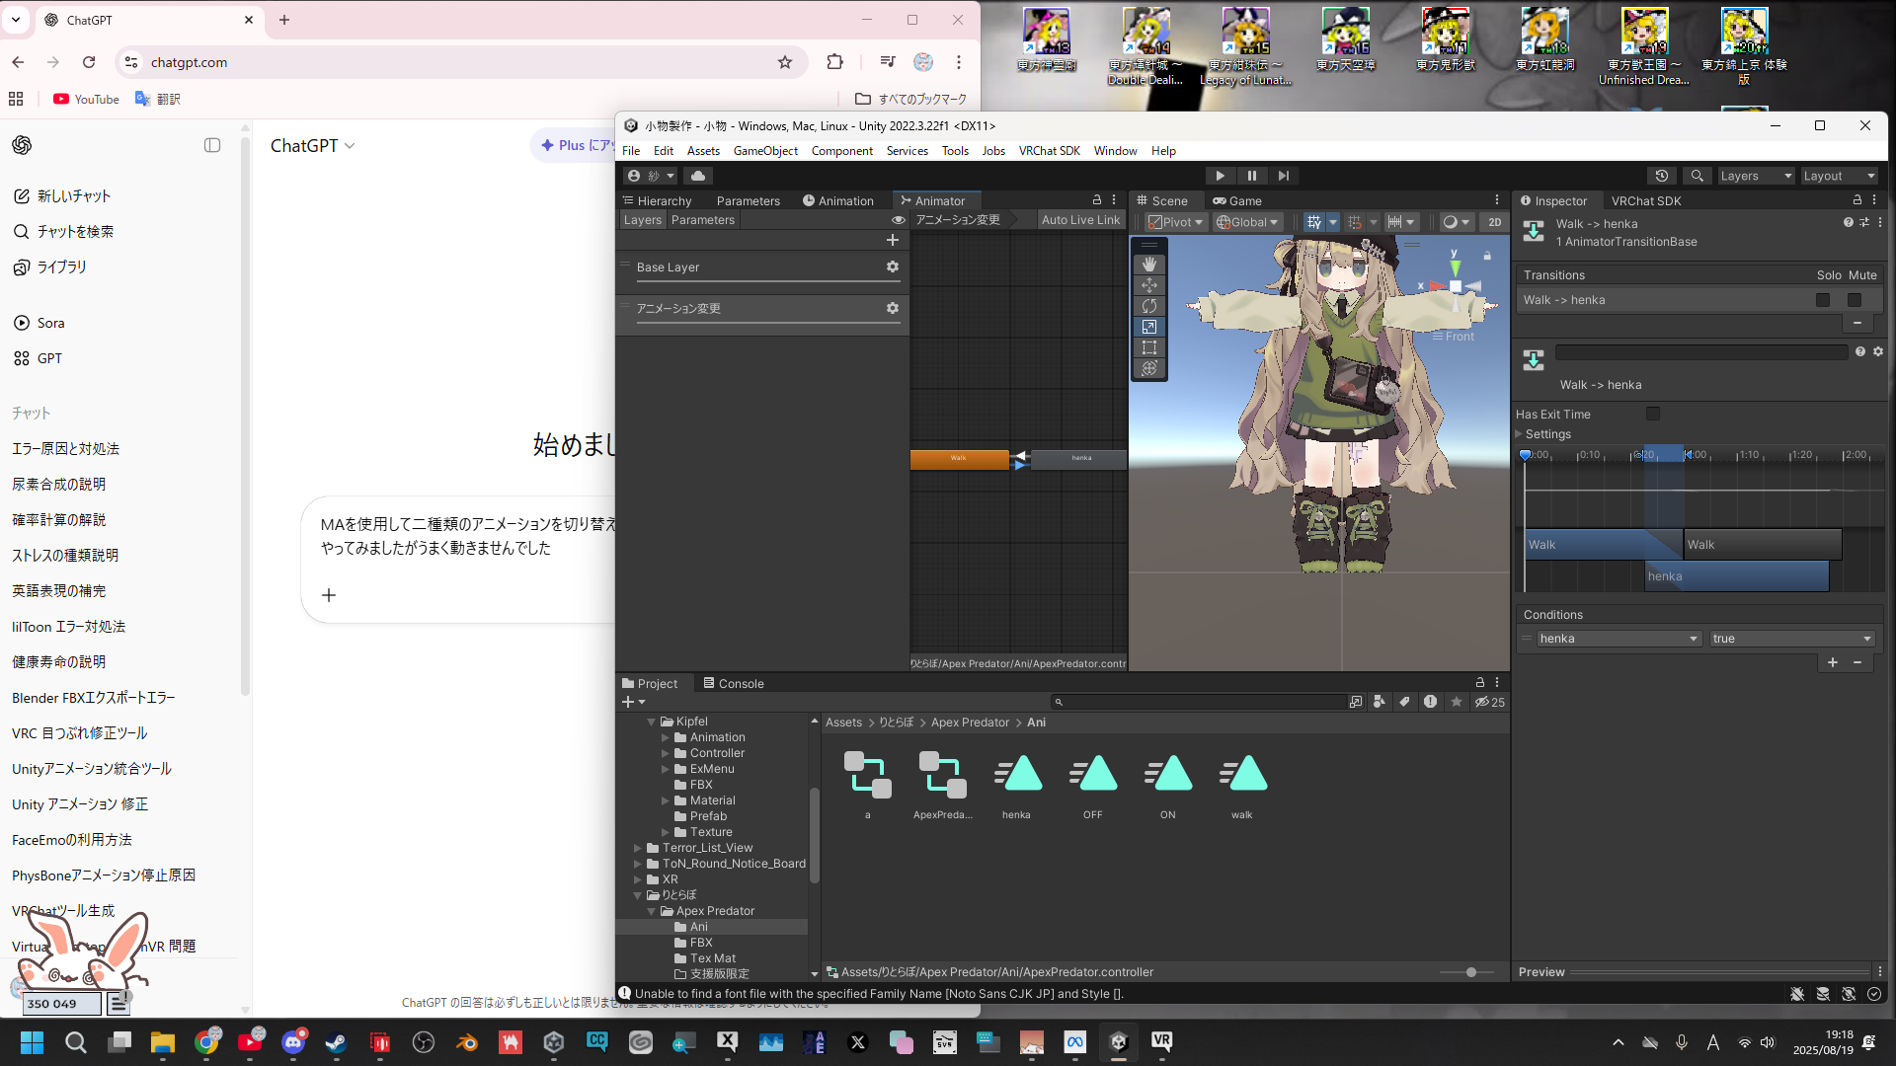Open the GameObject menu
Screen dimensions: 1896x1066
tap(765, 151)
